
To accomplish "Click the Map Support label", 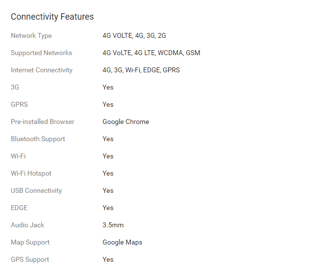I will click(x=30, y=243).
